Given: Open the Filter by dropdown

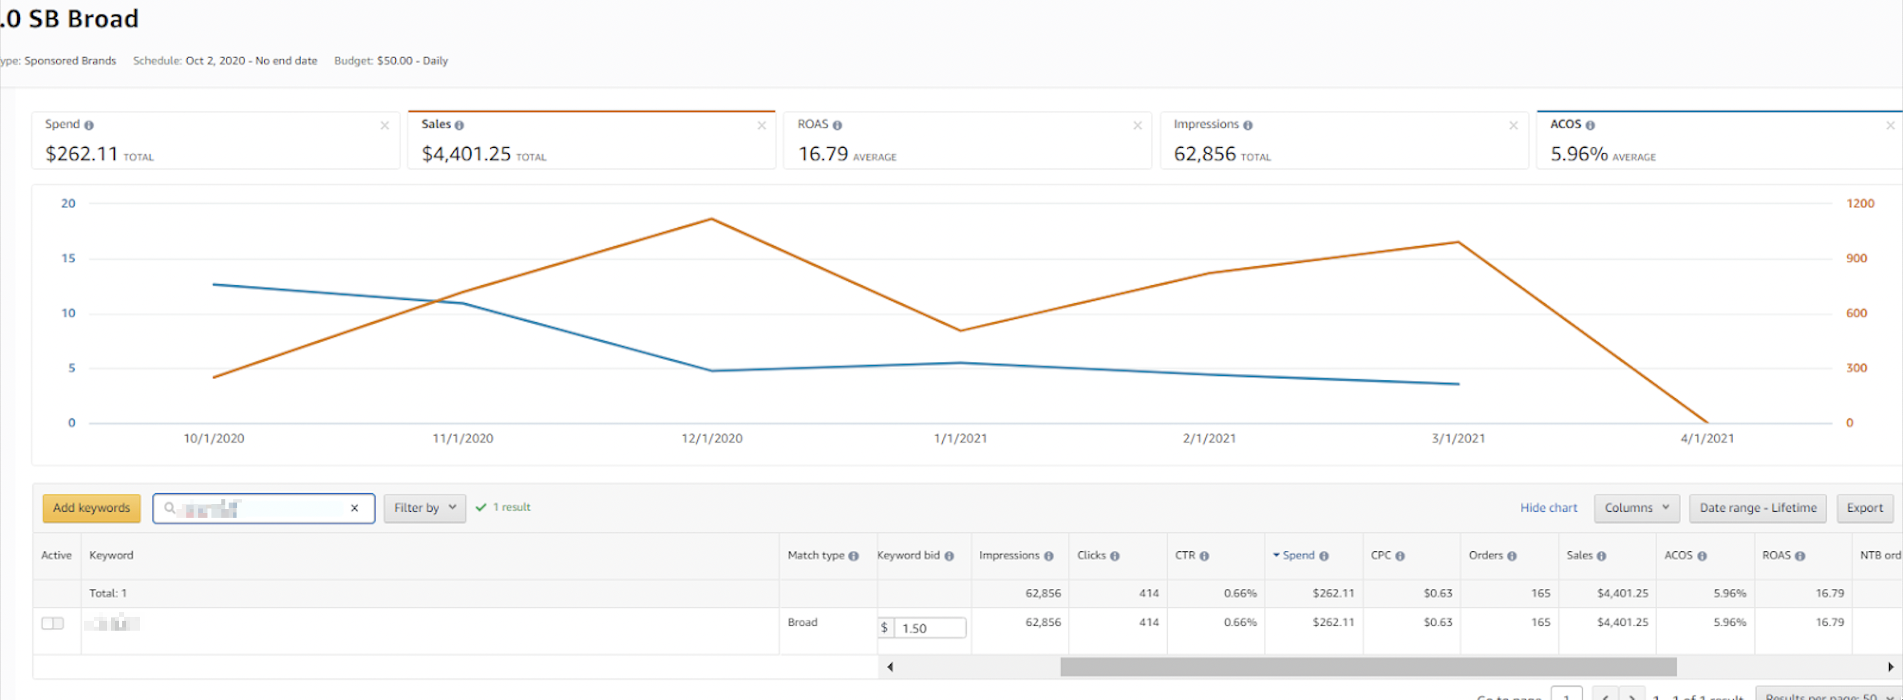Looking at the screenshot, I should tap(424, 508).
